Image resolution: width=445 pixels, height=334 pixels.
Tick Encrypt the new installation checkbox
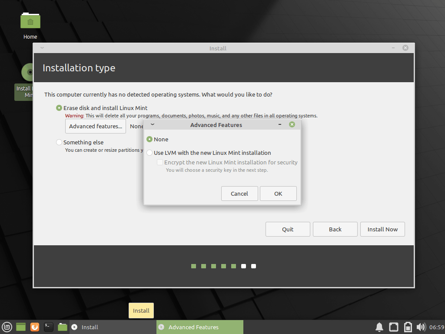160,162
